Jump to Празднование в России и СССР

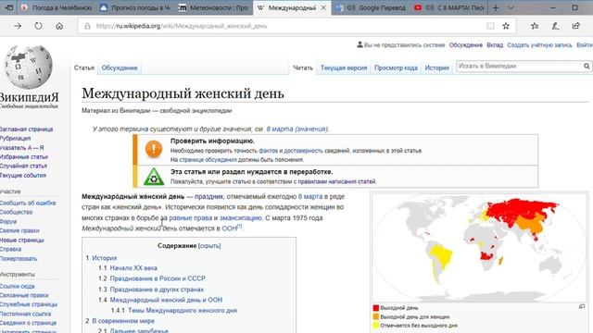[x=158, y=278]
